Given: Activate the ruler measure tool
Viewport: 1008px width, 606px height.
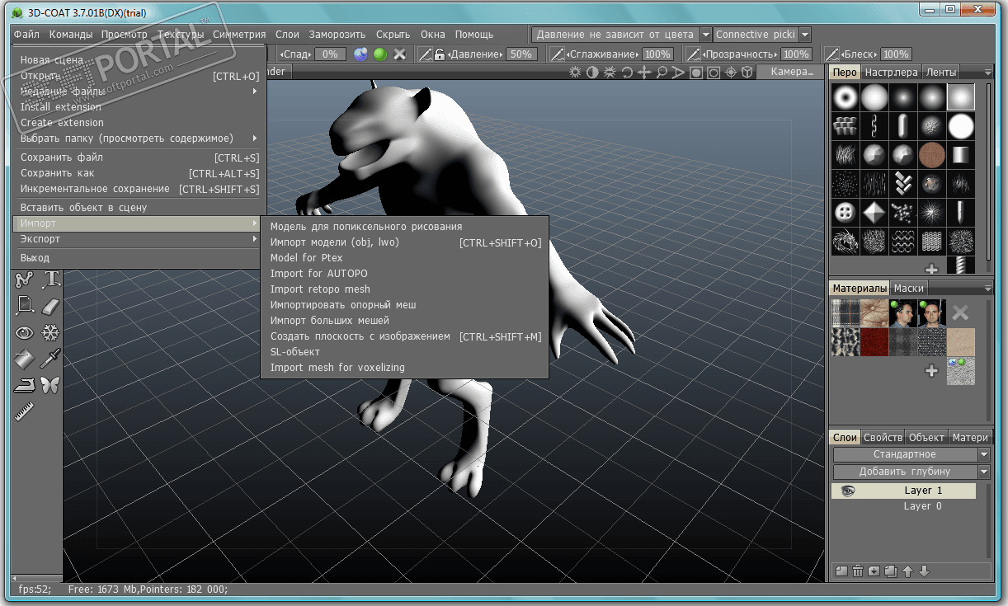Looking at the screenshot, I should point(25,411).
